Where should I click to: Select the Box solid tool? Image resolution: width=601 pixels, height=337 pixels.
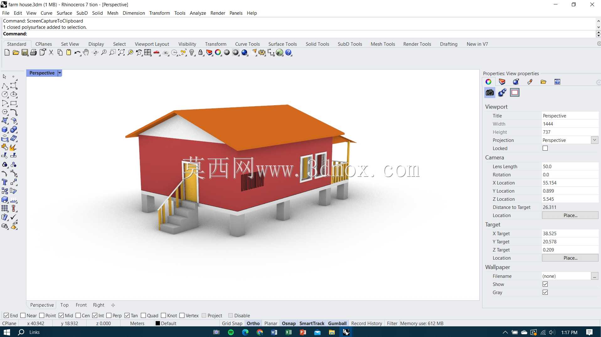coord(5,129)
